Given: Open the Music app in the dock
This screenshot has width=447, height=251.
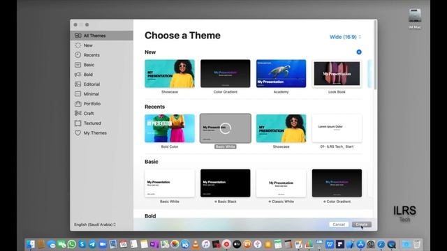Looking at the screenshot, I should coord(206,244).
